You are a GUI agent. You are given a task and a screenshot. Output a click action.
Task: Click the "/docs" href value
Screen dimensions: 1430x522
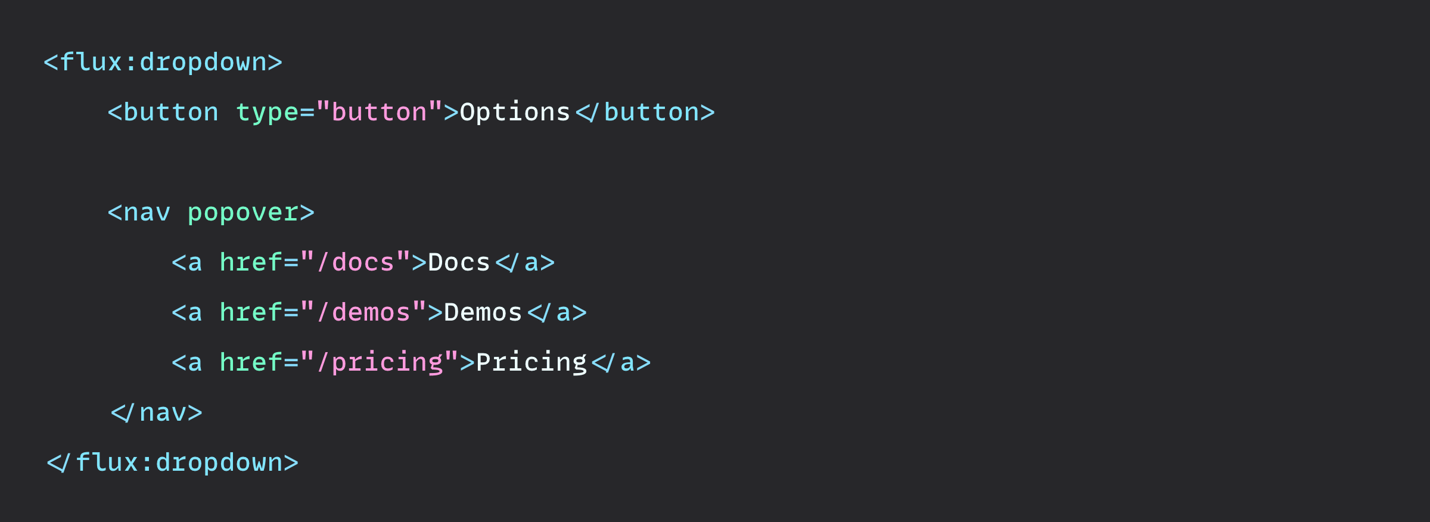click(x=356, y=263)
